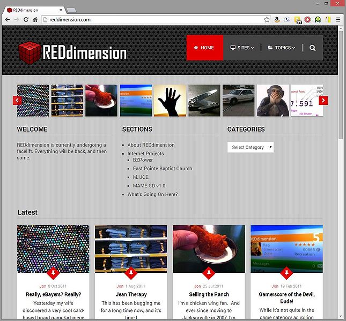The image size is (346, 321).
Task: Select the sequin dots carousel thumbnail
Action: [x=33, y=101]
